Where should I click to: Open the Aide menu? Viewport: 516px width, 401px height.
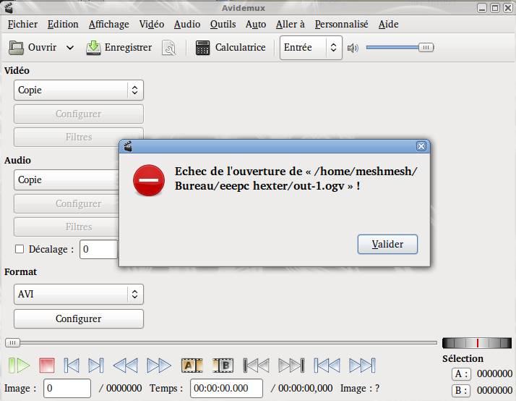coord(388,25)
